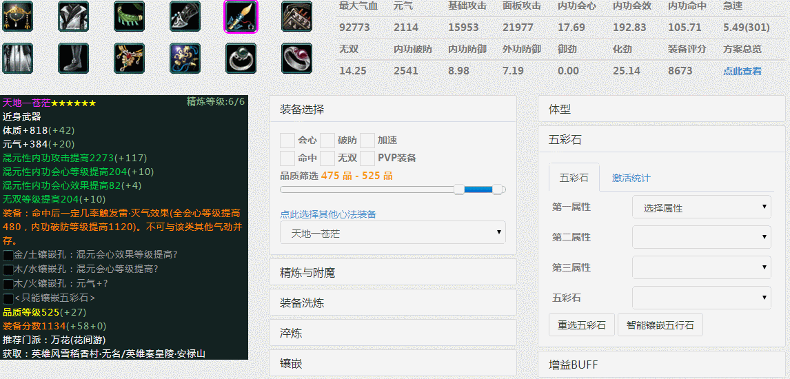Viewport: 790px width, 379px height.
Task: Expand the 装备洗炼 panel
Action: point(393,303)
